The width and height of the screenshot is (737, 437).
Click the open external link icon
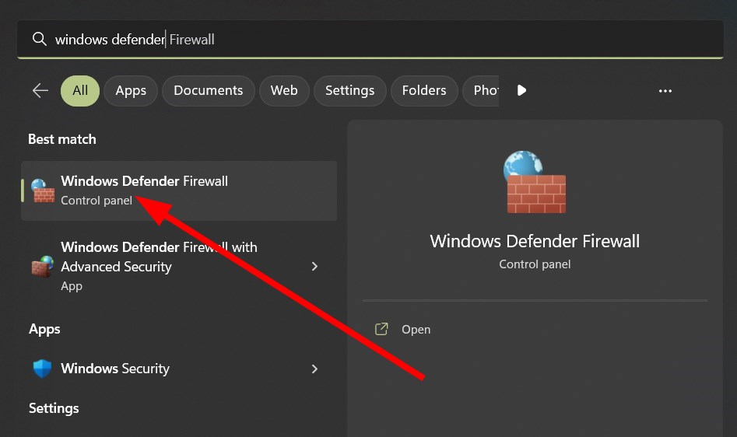381,329
